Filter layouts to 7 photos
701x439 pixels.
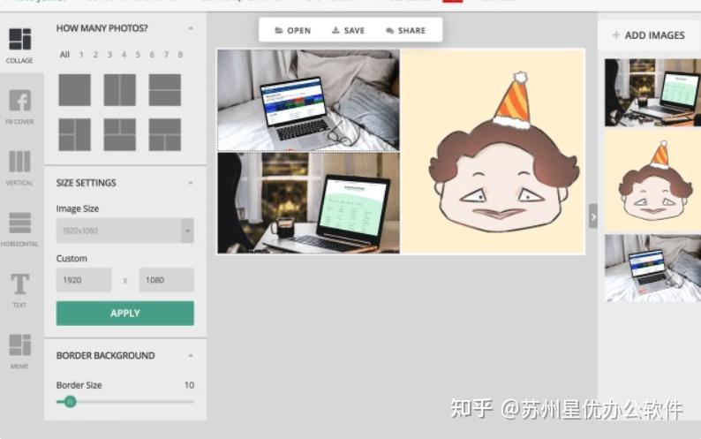coord(166,55)
